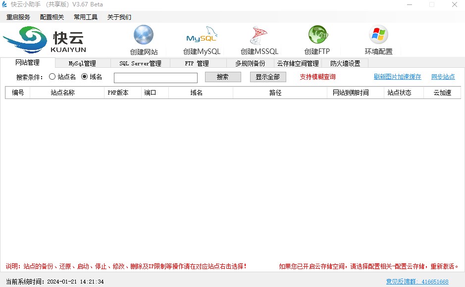Create an FTP with the 创建FTP icon
Screen dimensions: 465x287
[317, 36]
